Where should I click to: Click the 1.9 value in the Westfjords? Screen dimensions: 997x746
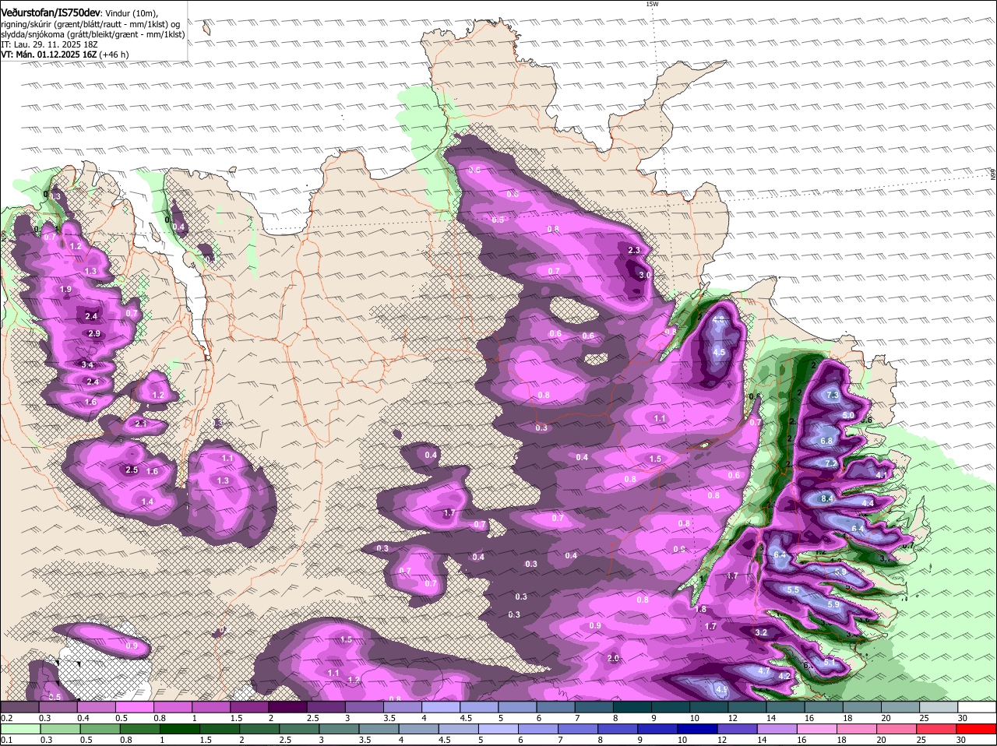point(65,289)
